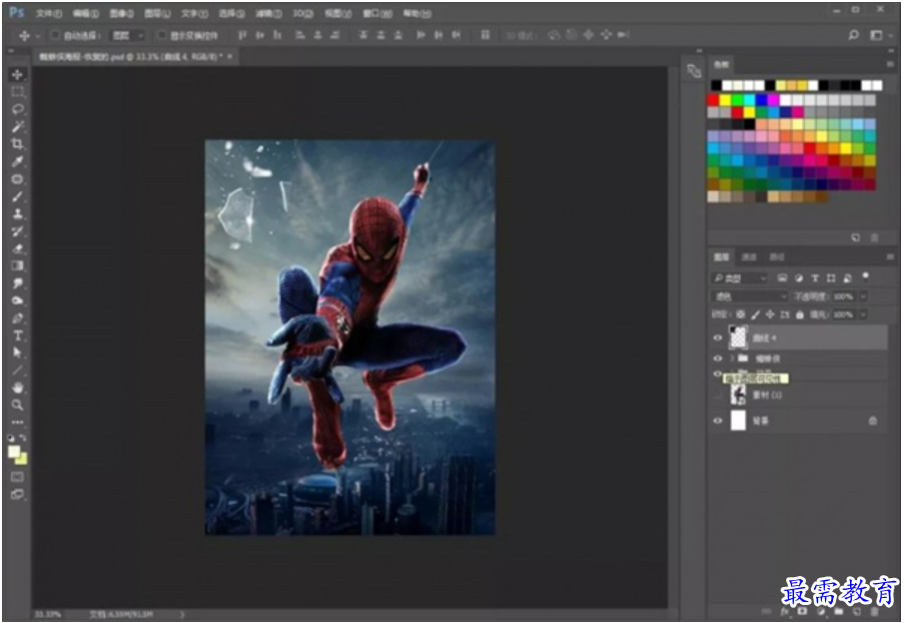Hide the white Background layer
This screenshot has width=905, height=623.
coord(717,420)
